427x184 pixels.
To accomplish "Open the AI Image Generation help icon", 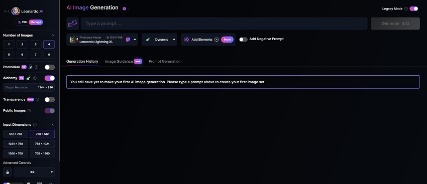I will (x=124, y=9).
